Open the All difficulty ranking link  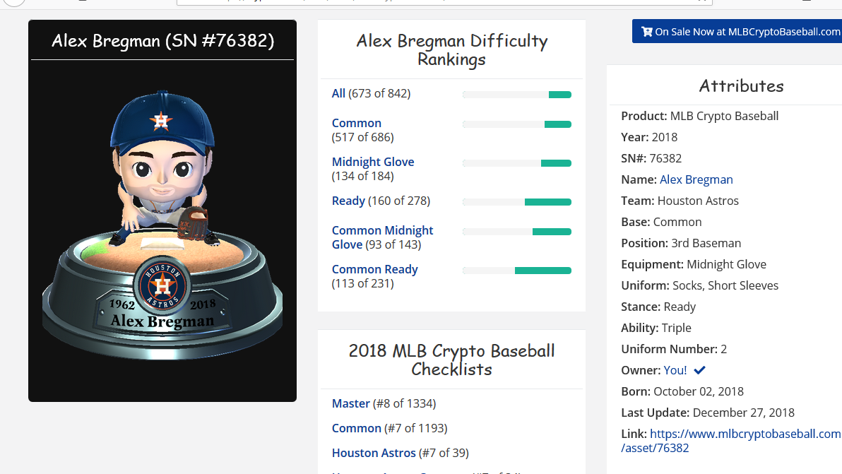click(x=338, y=93)
